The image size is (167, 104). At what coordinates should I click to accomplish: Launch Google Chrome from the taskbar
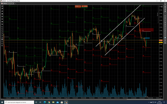coord(49,102)
